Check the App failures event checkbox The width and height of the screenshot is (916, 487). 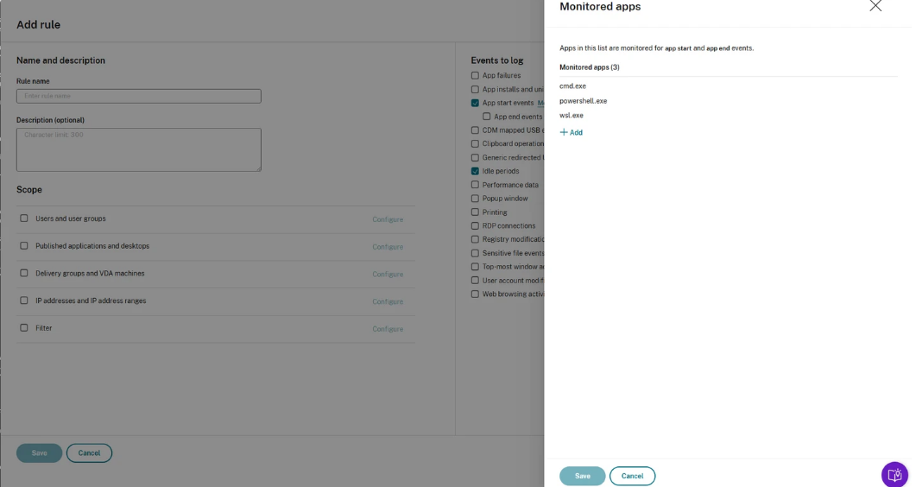(475, 75)
